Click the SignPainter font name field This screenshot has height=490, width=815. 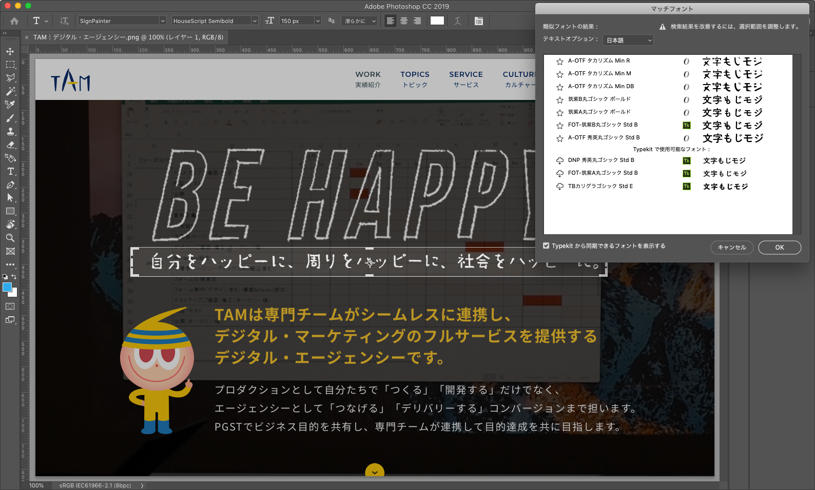coord(119,21)
